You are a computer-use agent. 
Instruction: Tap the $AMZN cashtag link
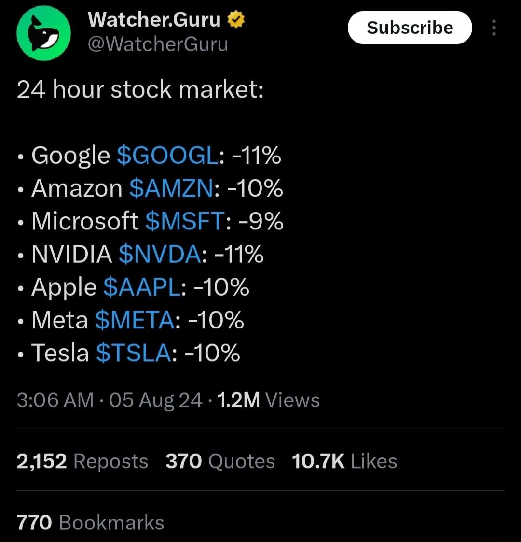(x=171, y=188)
